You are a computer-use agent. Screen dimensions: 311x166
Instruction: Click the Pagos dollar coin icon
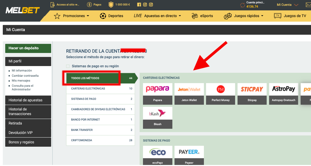click(x=89, y=5)
